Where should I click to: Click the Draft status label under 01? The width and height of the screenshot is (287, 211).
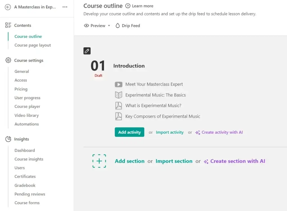[x=98, y=75]
